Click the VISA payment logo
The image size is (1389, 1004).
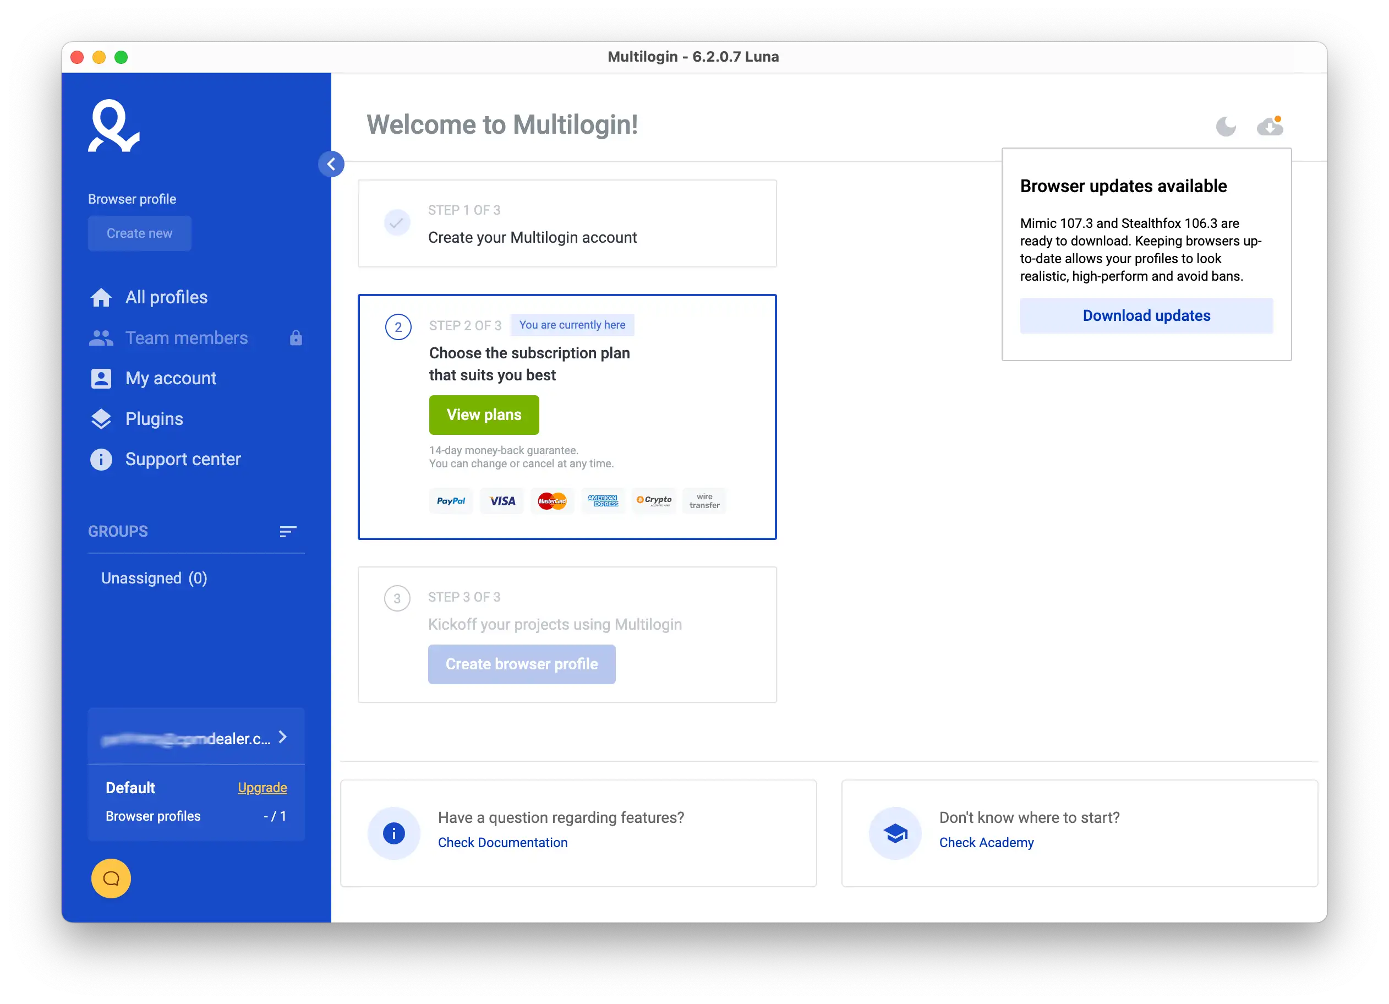(x=502, y=501)
